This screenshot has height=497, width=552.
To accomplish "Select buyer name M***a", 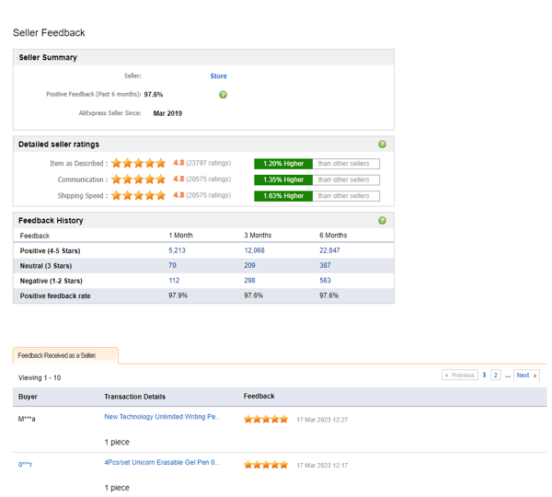I will click(27, 419).
